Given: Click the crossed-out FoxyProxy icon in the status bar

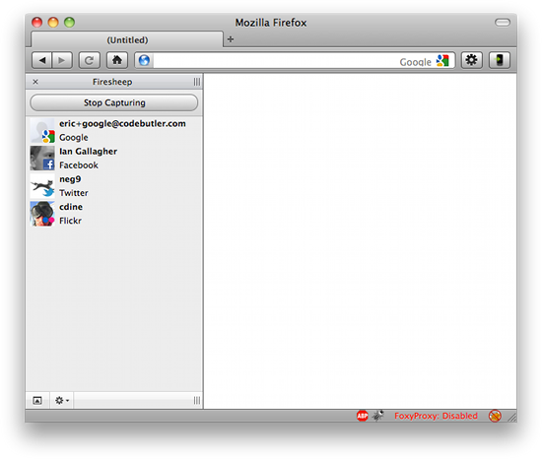Looking at the screenshot, I should [495, 416].
